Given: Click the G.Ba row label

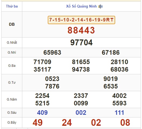Looking at the screenshot, I should coord(12,66).
